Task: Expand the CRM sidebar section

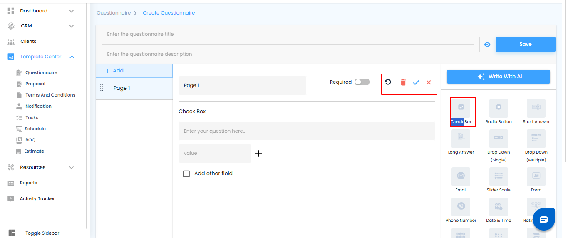Action: [72, 26]
